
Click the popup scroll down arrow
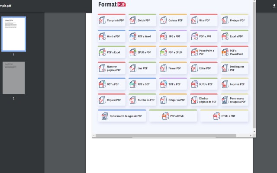click(x=254, y=131)
